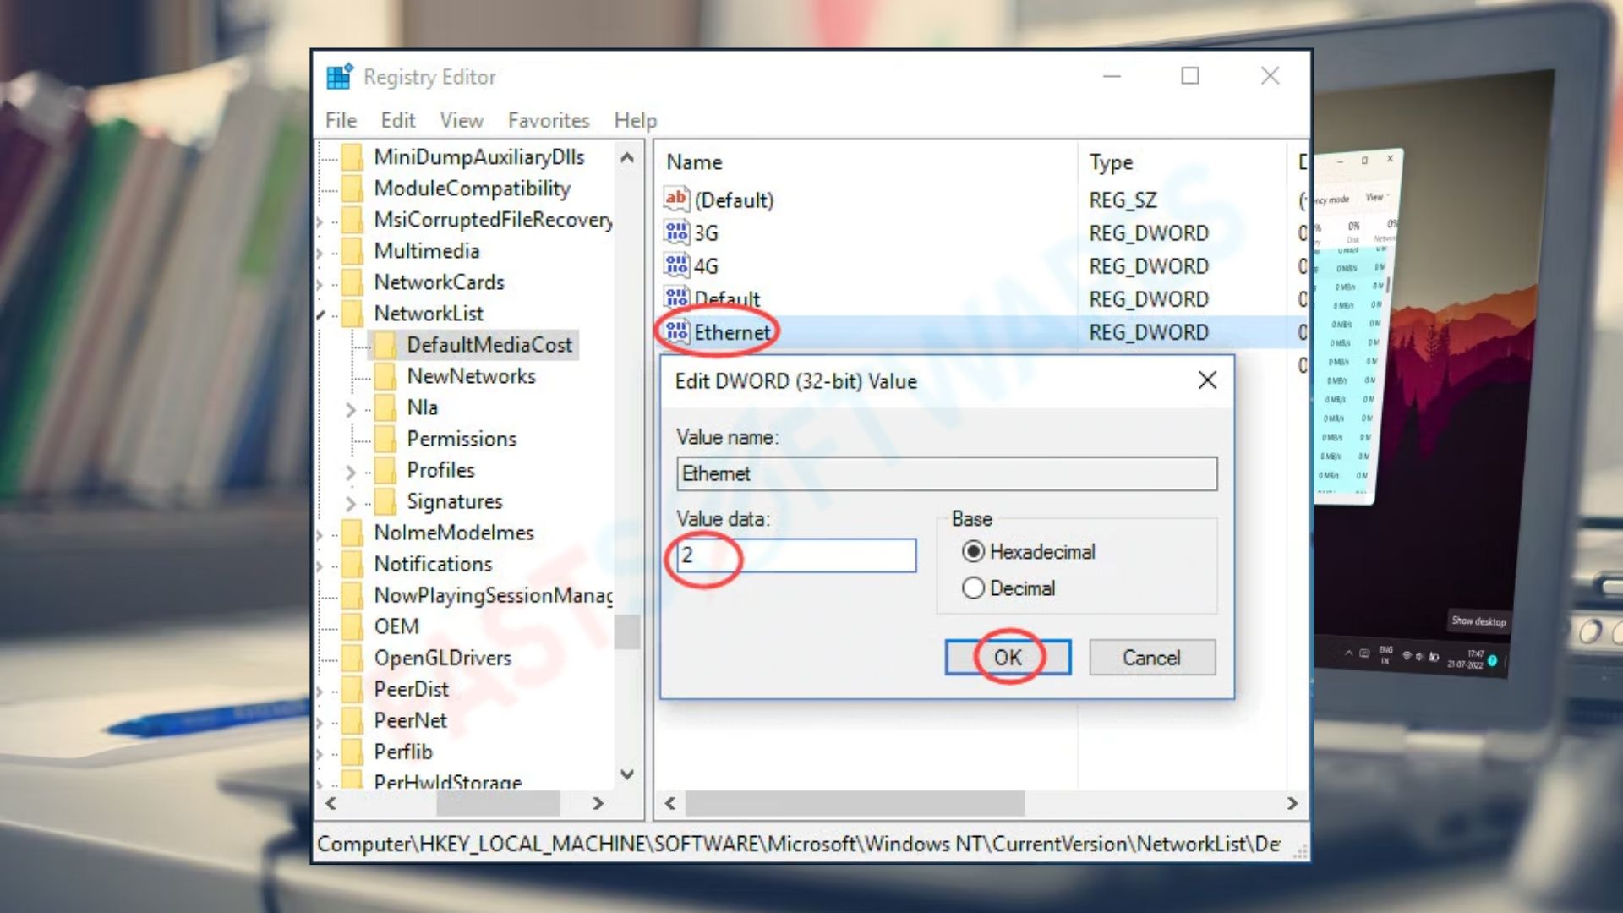Expand the Notifications registry key
The width and height of the screenshot is (1623, 913).
[x=320, y=566]
